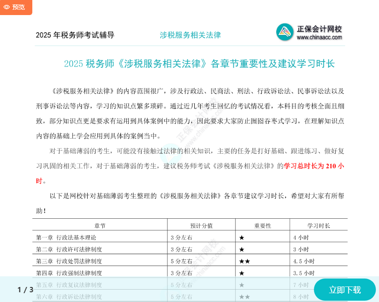Click row 第二章 行政许可法律制度
This screenshot has width=379, height=302.
[69, 249]
